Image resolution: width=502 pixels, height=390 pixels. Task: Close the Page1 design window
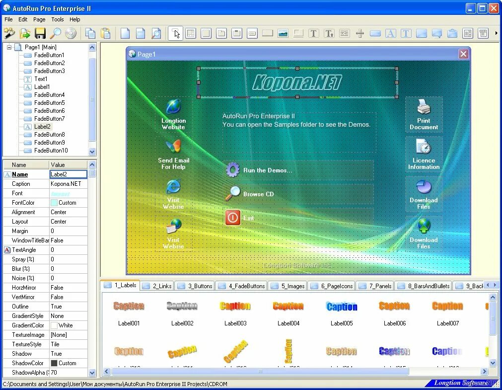pos(463,54)
